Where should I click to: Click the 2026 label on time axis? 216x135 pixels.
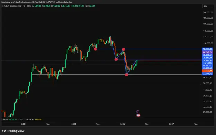pos(123,124)
